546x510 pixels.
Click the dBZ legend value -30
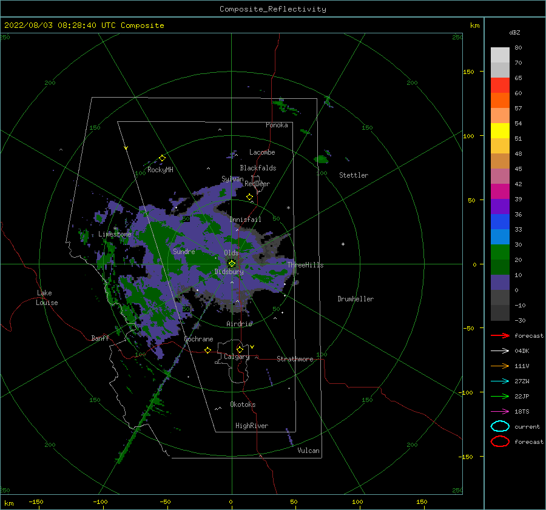(x=521, y=320)
